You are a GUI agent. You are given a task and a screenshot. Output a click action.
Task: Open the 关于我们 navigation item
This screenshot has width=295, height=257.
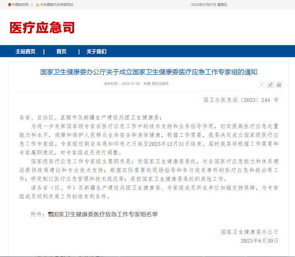pyautogui.click(x=97, y=51)
